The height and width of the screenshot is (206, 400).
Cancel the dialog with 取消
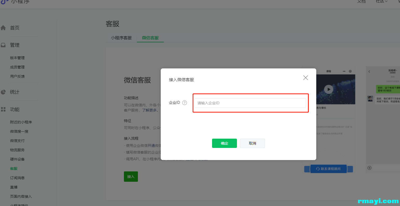pyautogui.click(x=252, y=143)
